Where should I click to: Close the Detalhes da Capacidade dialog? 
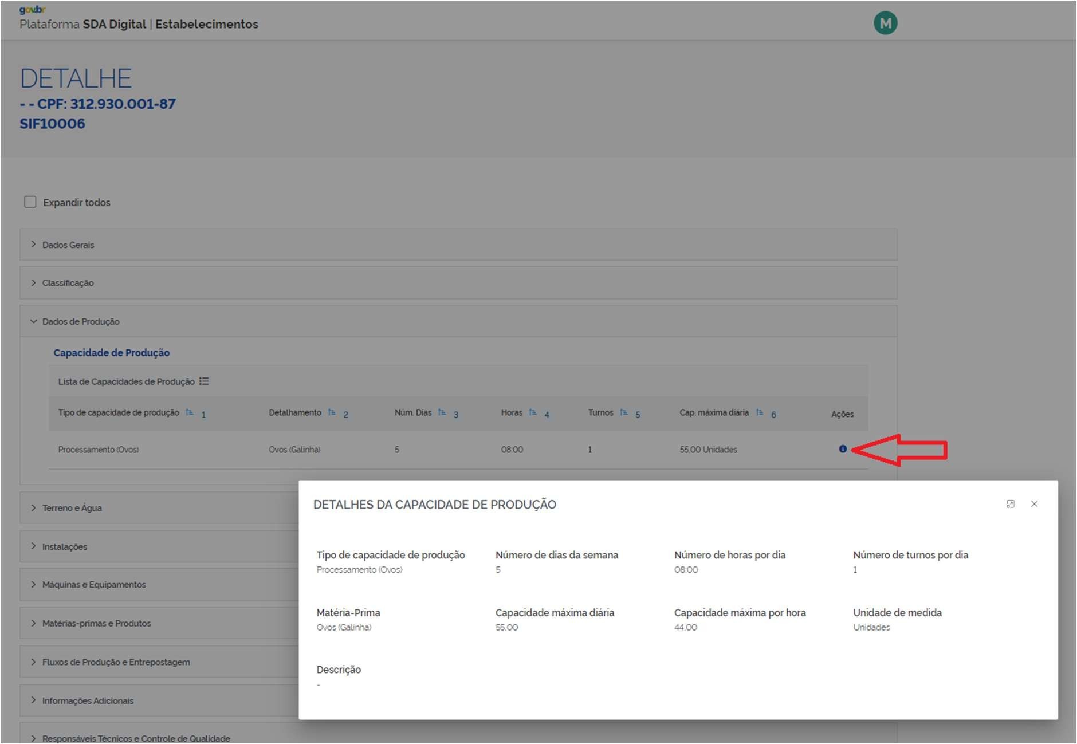click(1034, 504)
